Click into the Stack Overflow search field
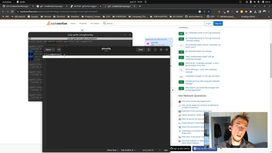Image resolution: width=272 pixels, height=153 pixels. [x=153, y=23]
